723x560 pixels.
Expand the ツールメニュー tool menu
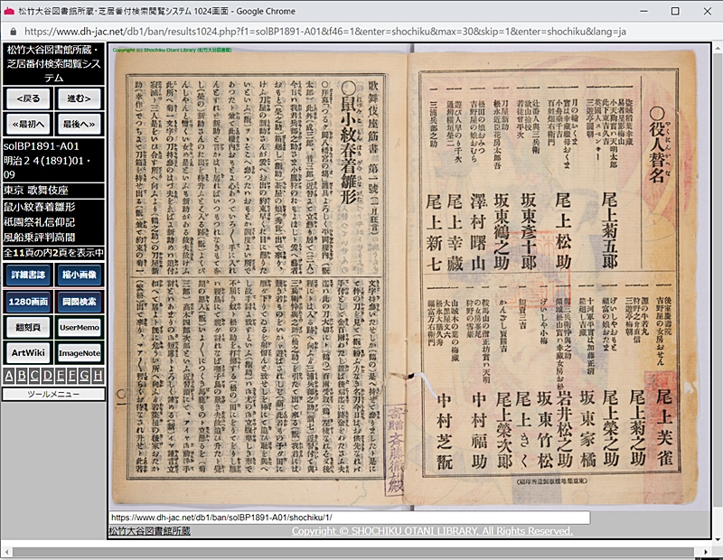click(53, 394)
